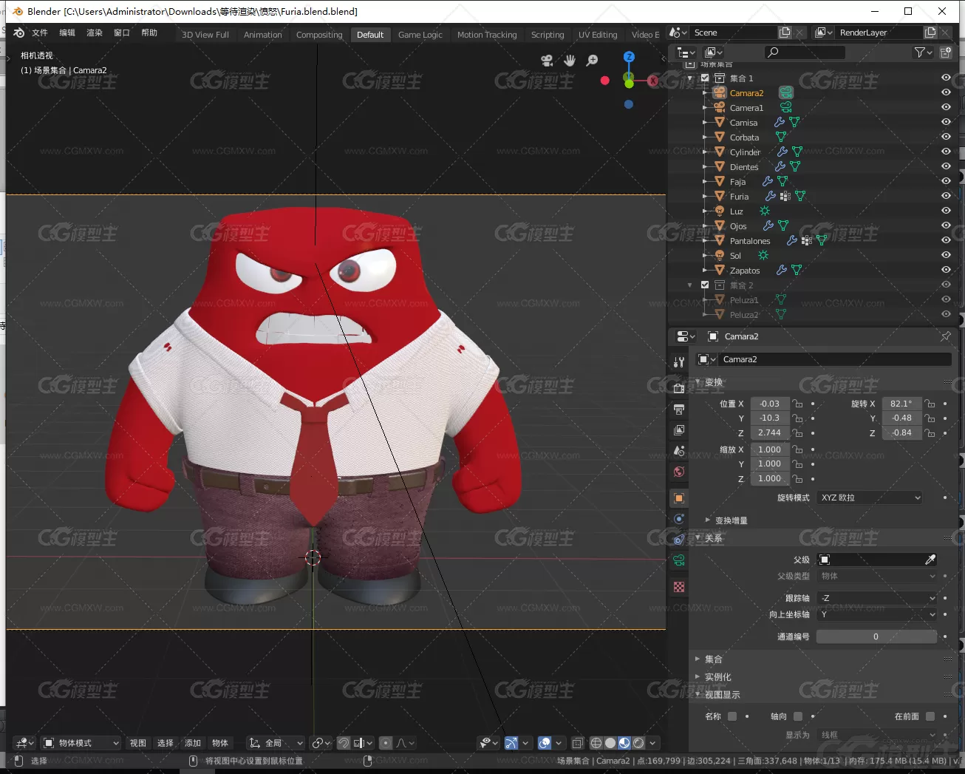Image resolution: width=965 pixels, height=774 pixels.
Task: Toggle lock for 位置 X
Action: click(797, 404)
